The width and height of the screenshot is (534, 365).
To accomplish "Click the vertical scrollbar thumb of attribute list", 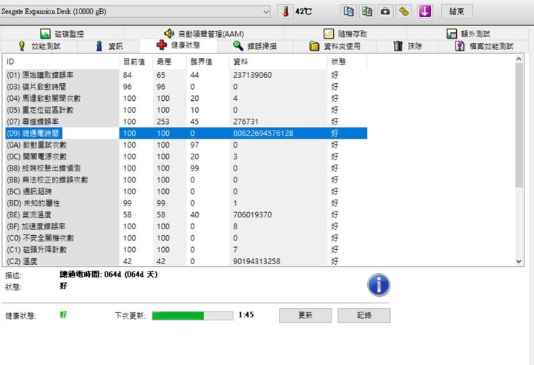I will 518,125.
